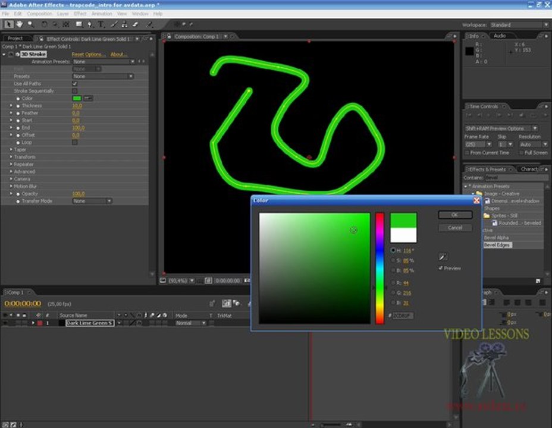Enable the From Current Time checkbox
This screenshot has width=552, height=428.
(x=467, y=153)
